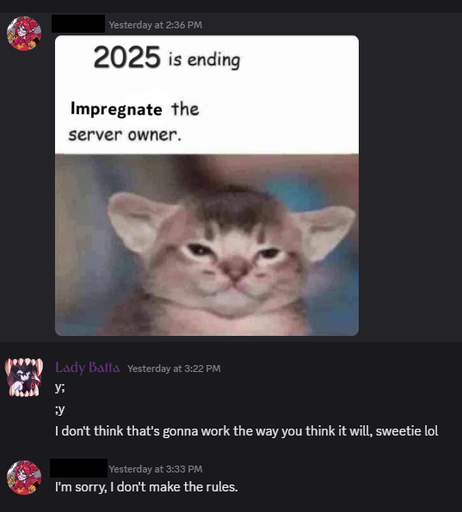Click the "2025 is ending" caption in the meme

[167, 58]
